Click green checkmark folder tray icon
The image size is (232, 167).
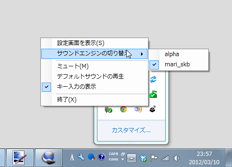153,94
